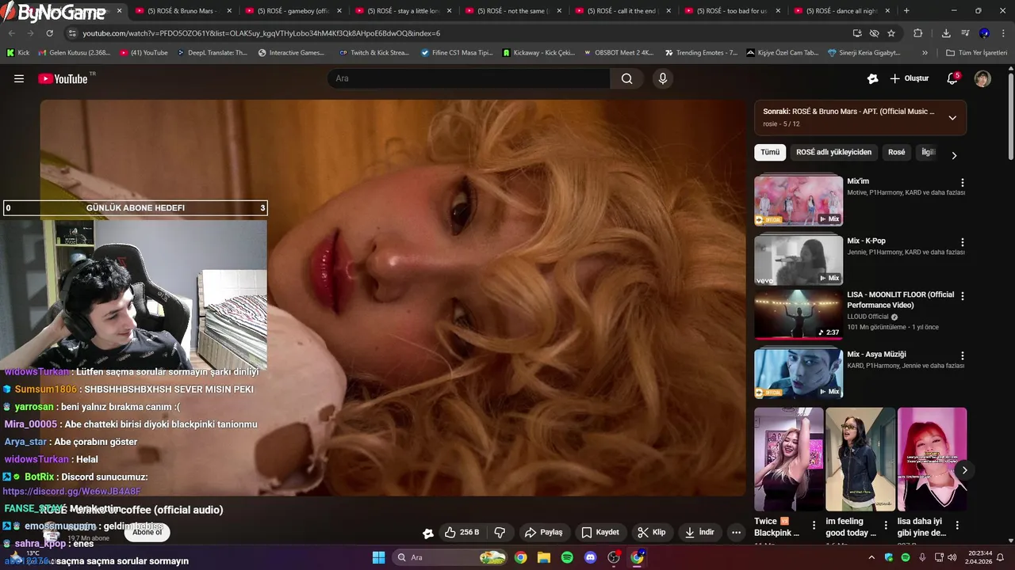Open options for LISA MOONLIT FLOOR video
Image resolution: width=1015 pixels, height=570 pixels.
(963, 296)
